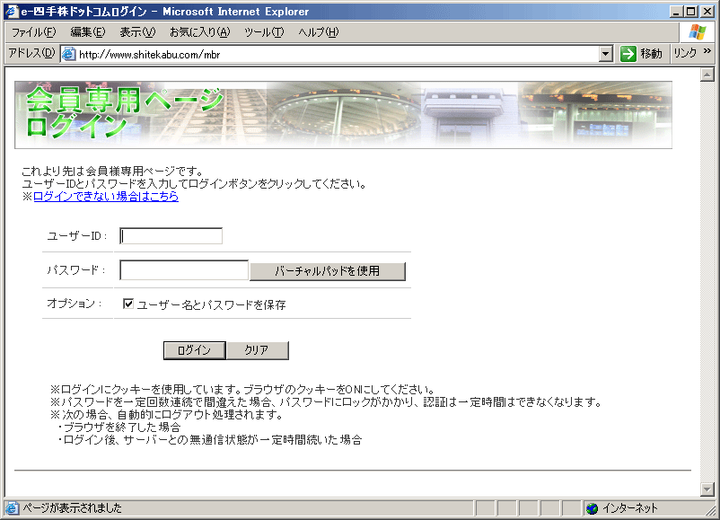Screen dimensions: 720x520
Task: Click the page icon in address bar
Action: coord(68,54)
